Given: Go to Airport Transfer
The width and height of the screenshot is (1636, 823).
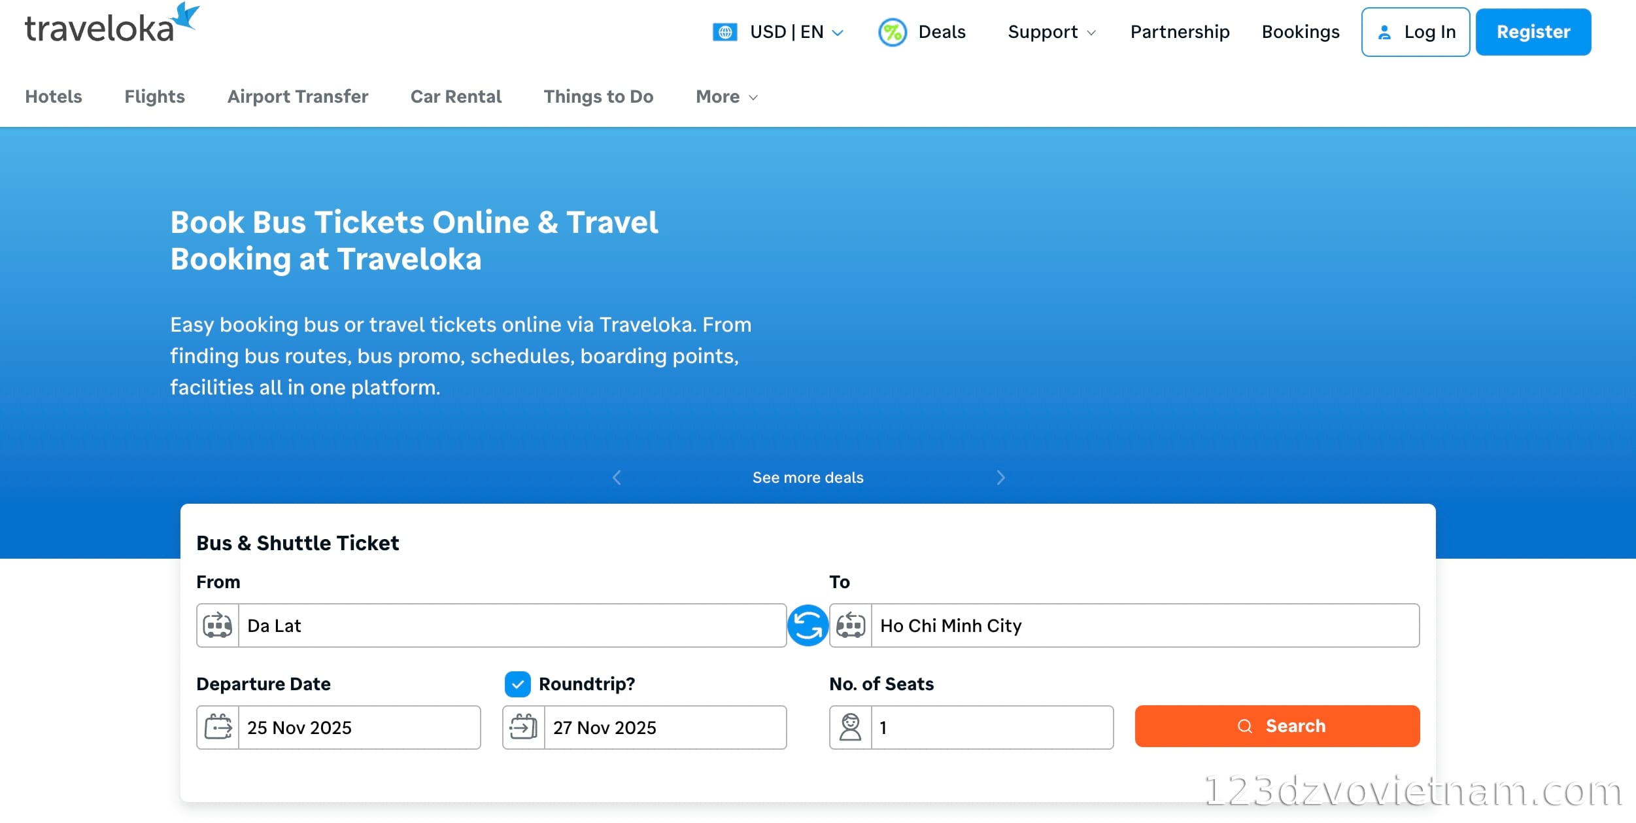Looking at the screenshot, I should [x=298, y=97].
